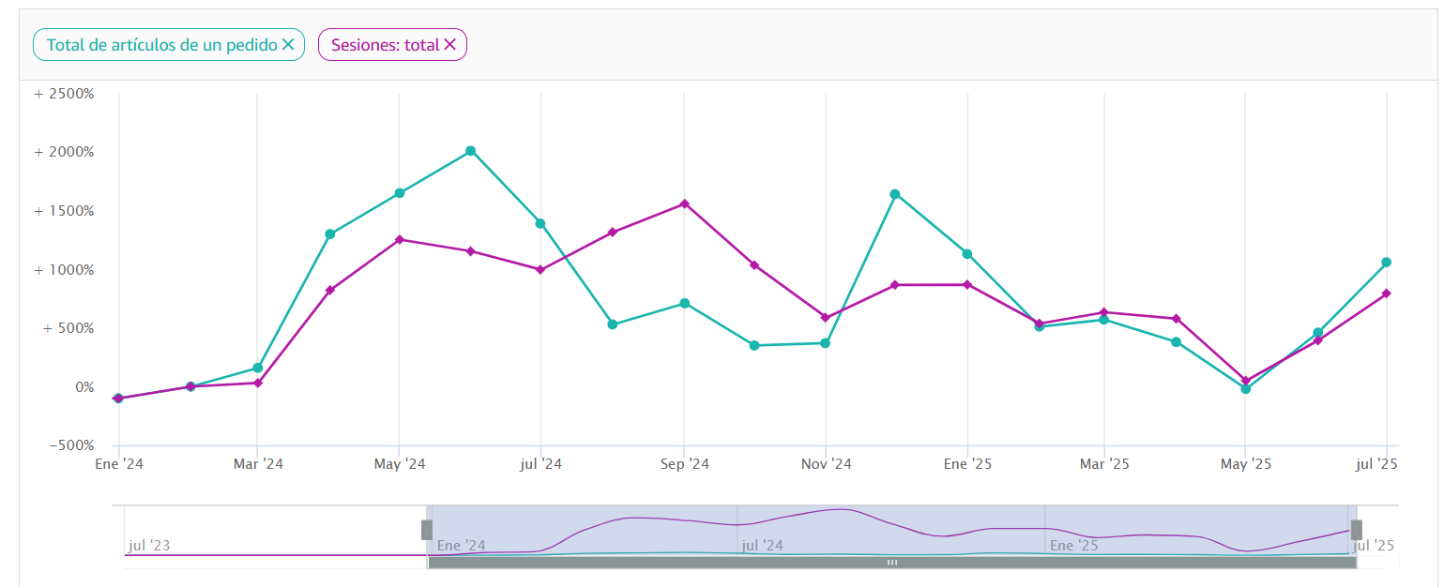Viewport: 1444px width, 587px height.
Task: Click the navigator's bottom scrollbar grip
Action: (x=891, y=563)
